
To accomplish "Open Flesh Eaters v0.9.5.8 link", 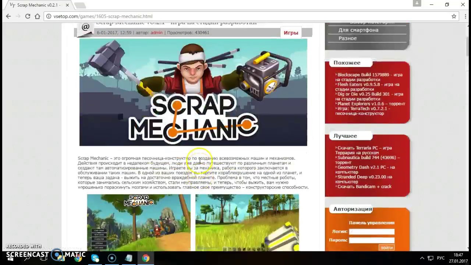I will (367, 87).
